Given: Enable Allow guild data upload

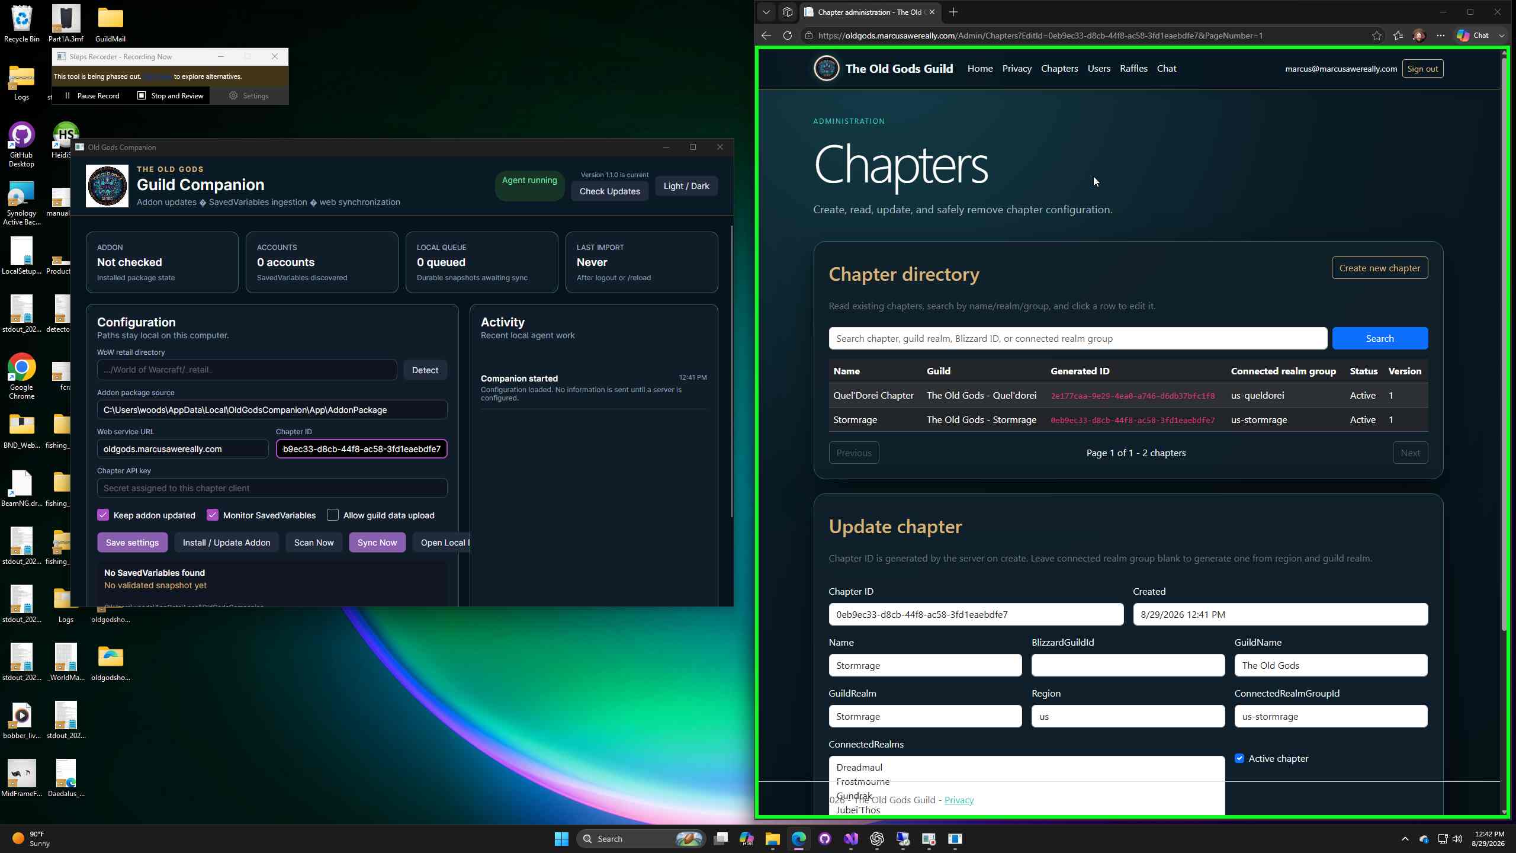Looking at the screenshot, I should 333,515.
